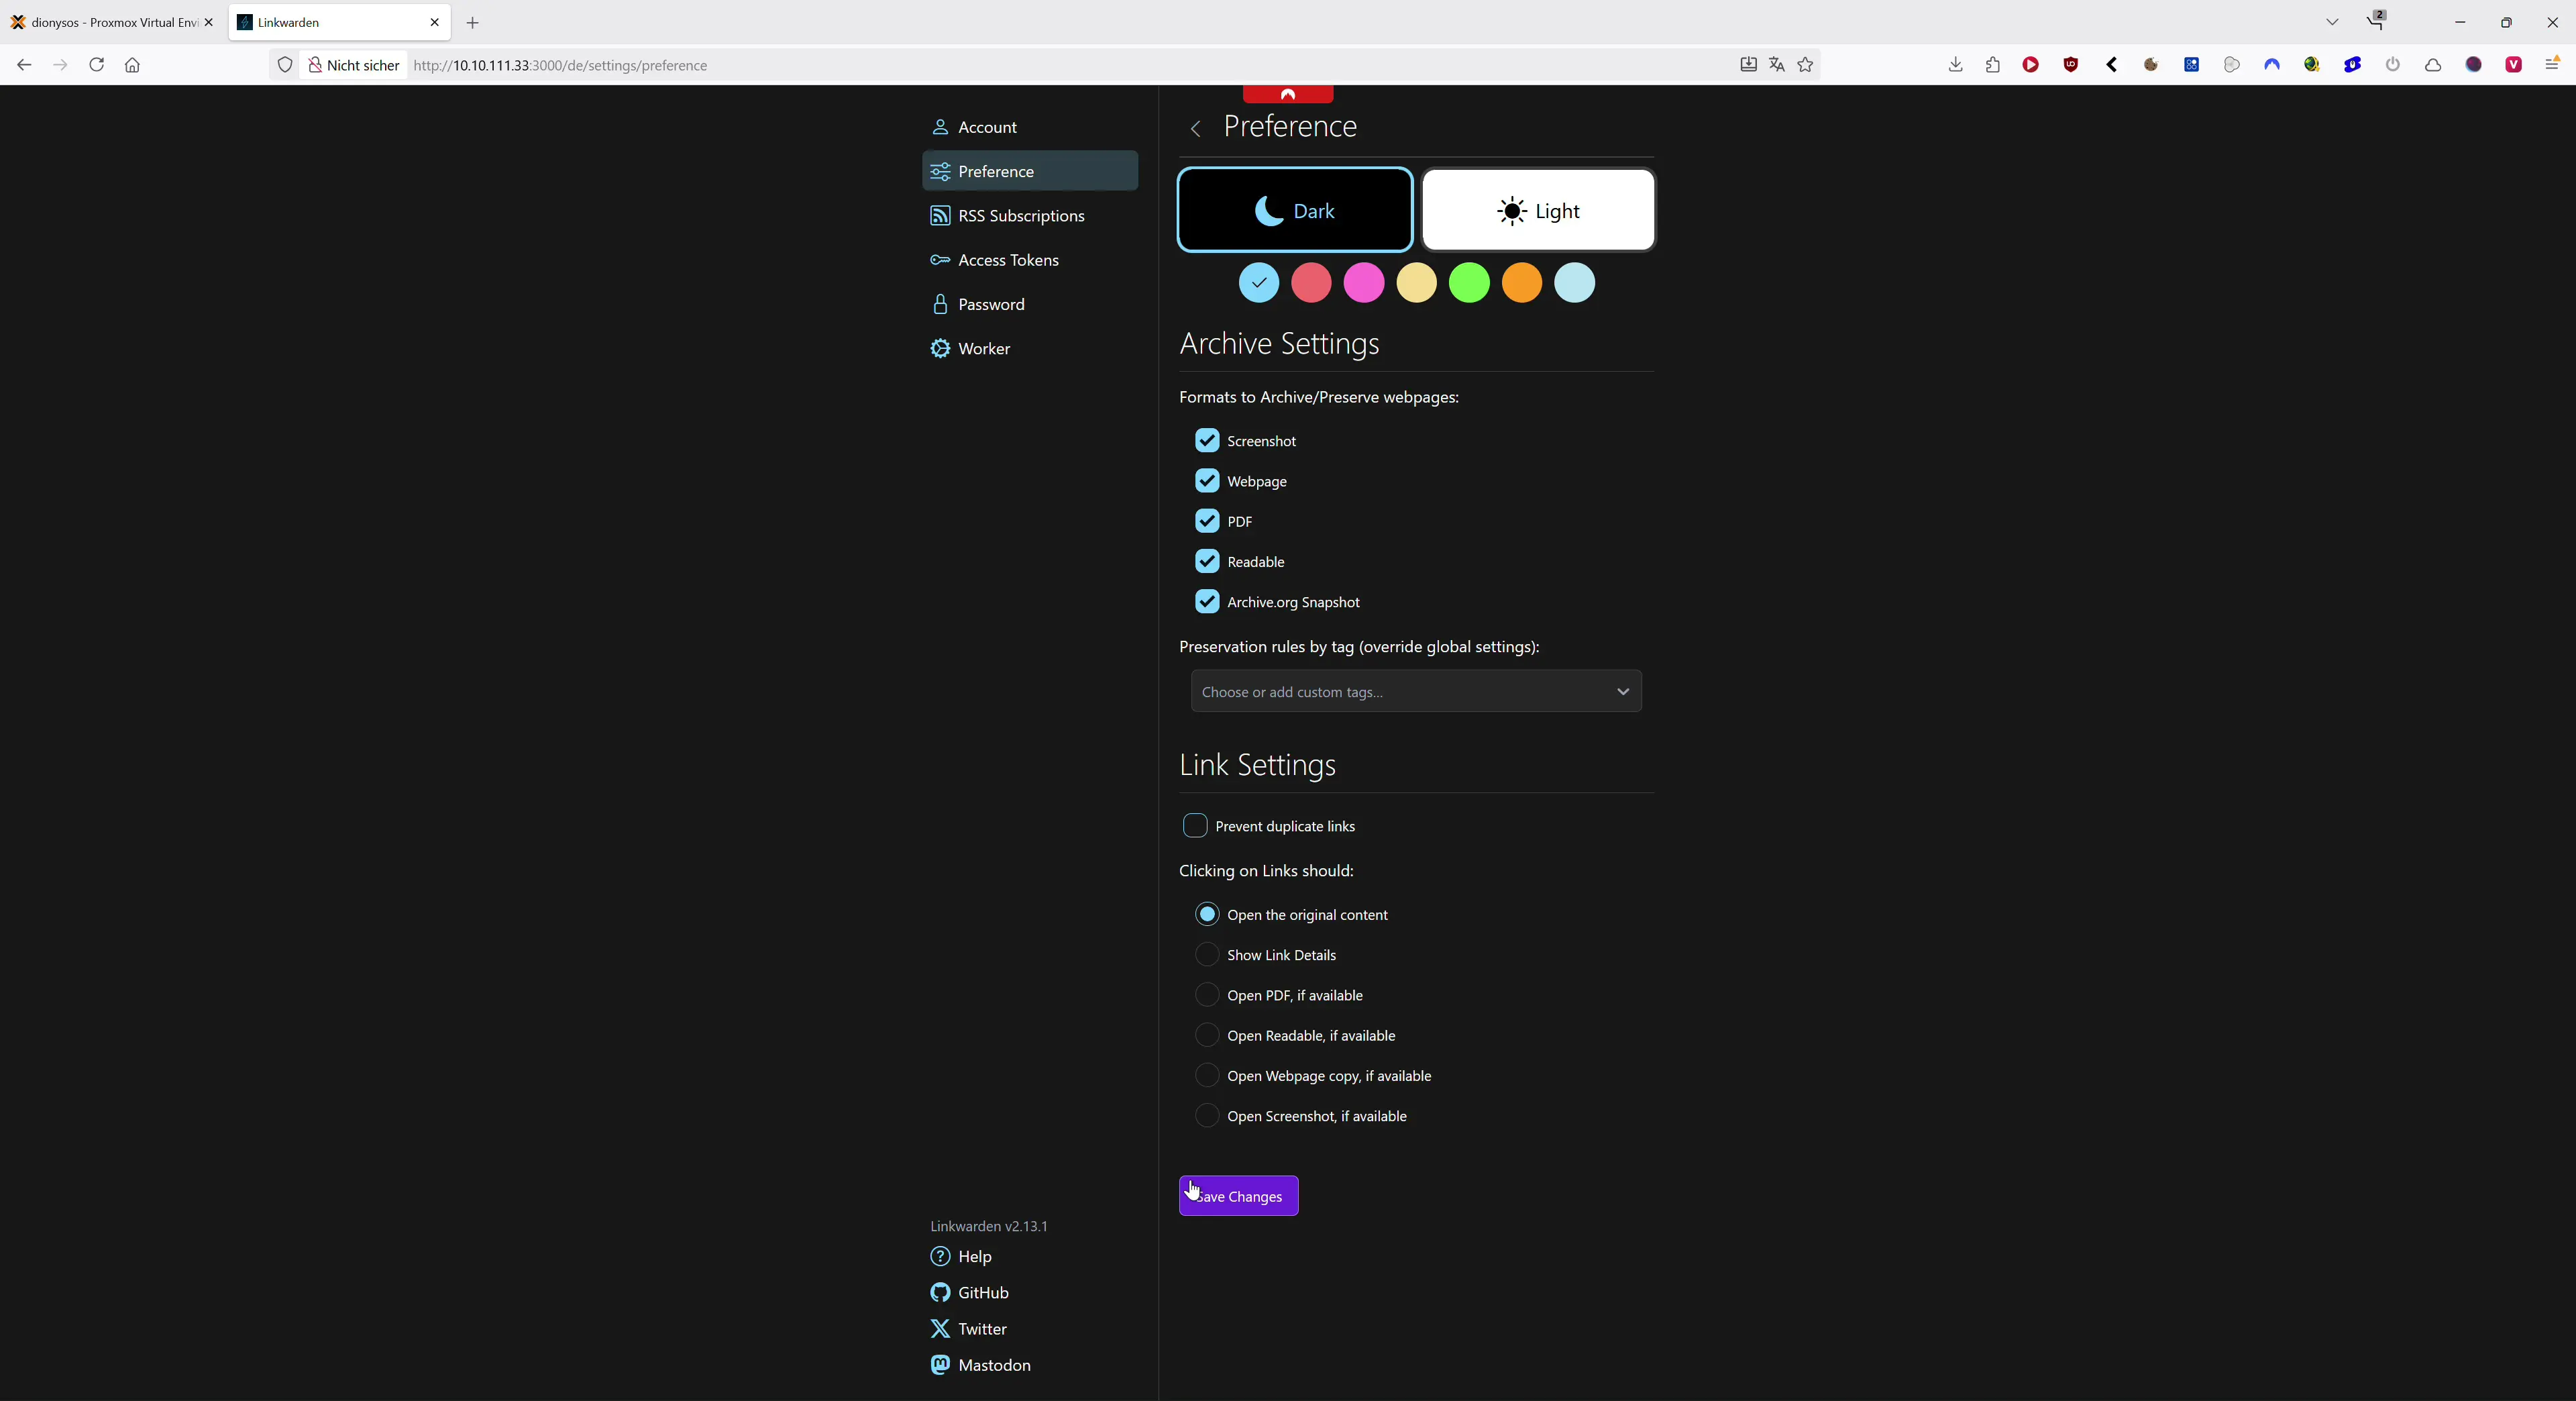Click the Worker gear icon

tap(940, 348)
